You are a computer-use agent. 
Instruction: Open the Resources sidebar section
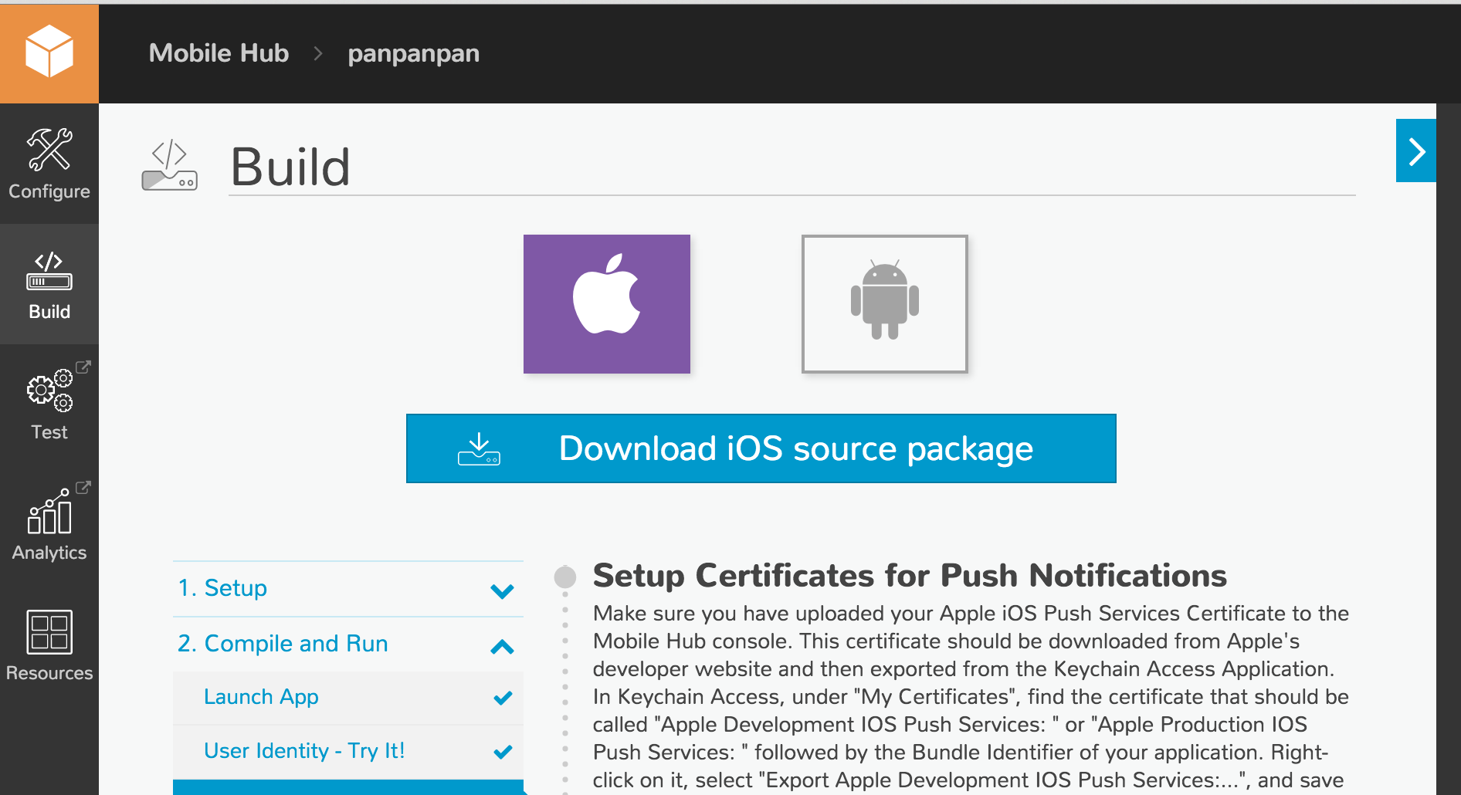(49, 645)
